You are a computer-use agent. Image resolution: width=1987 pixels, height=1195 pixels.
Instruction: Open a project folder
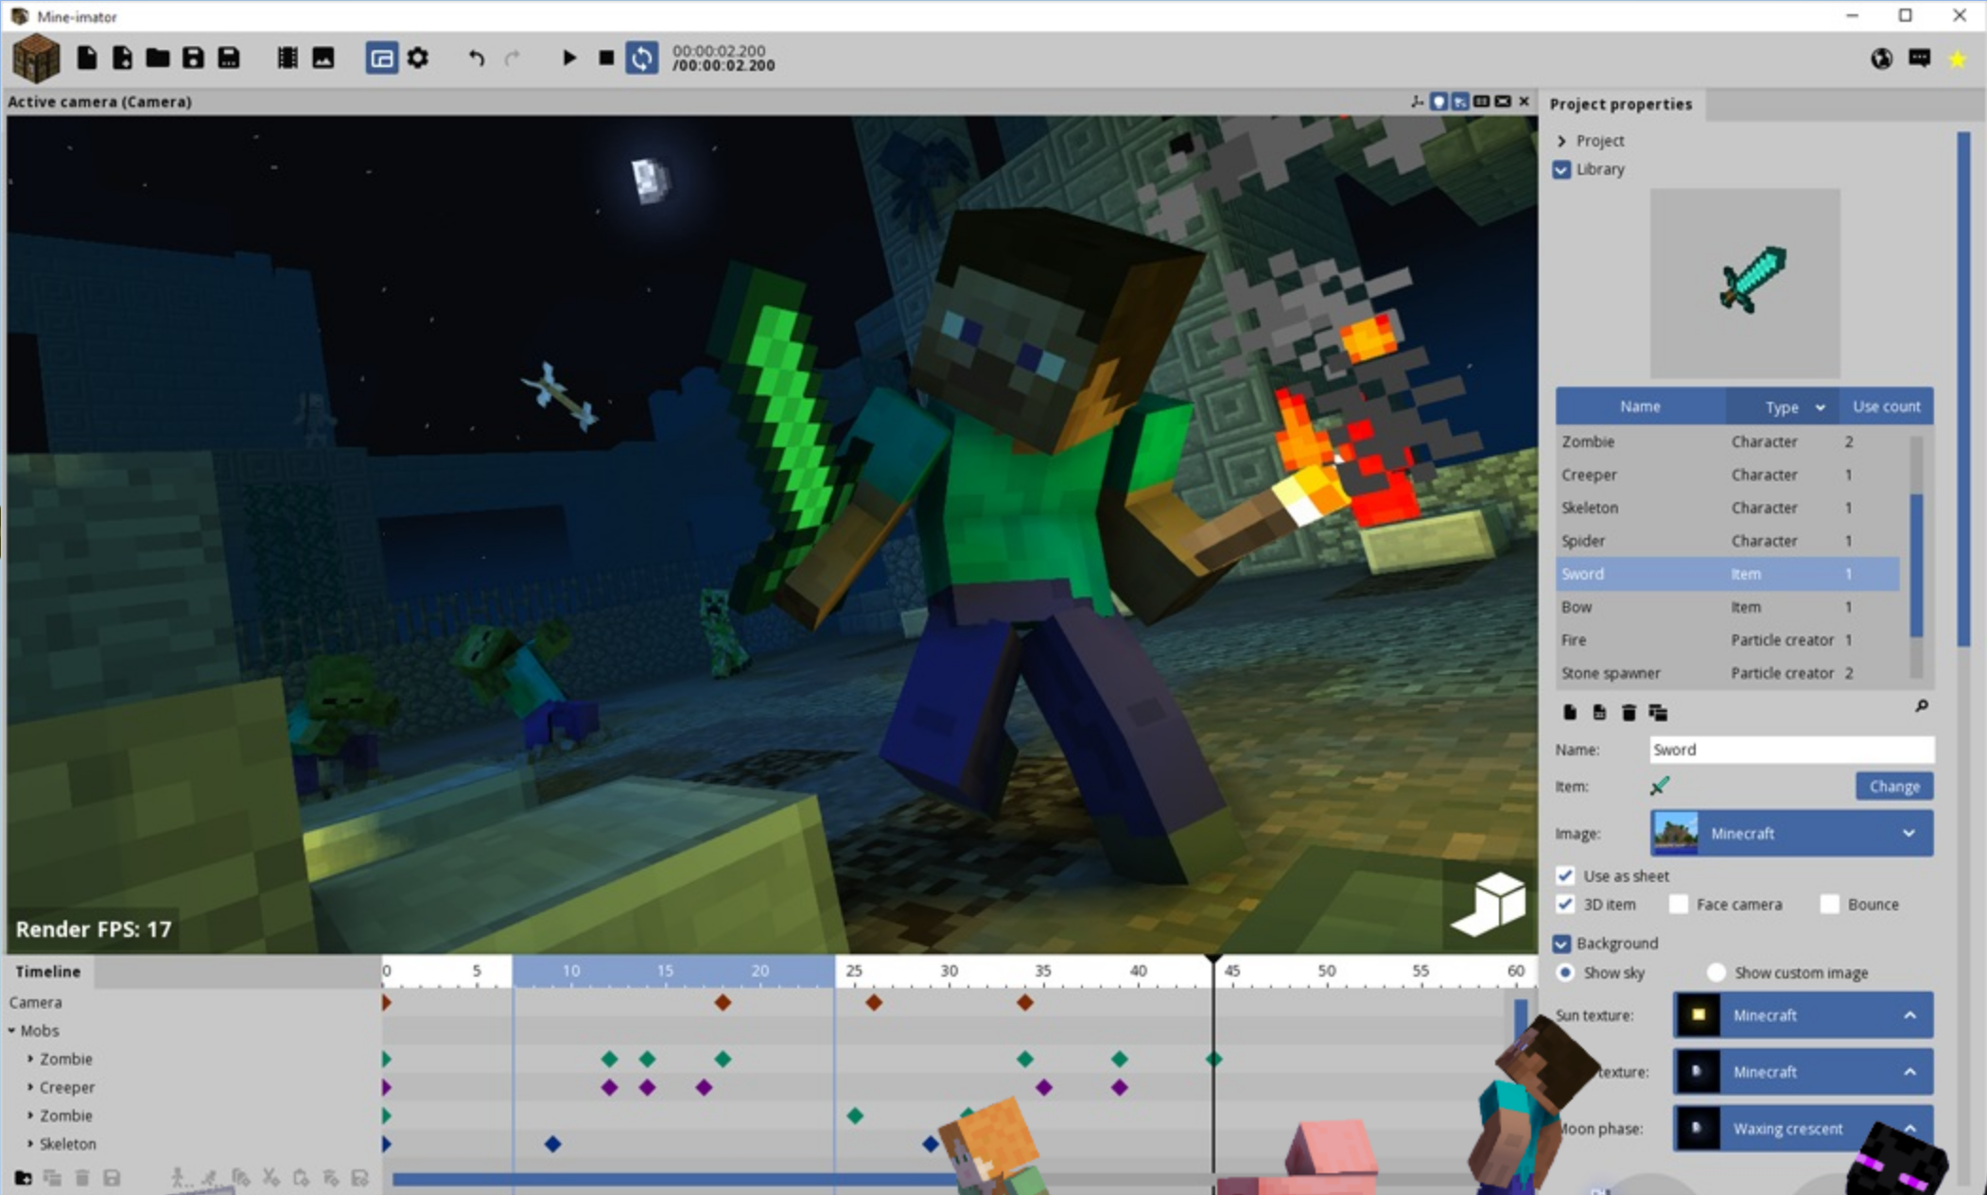(x=157, y=59)
